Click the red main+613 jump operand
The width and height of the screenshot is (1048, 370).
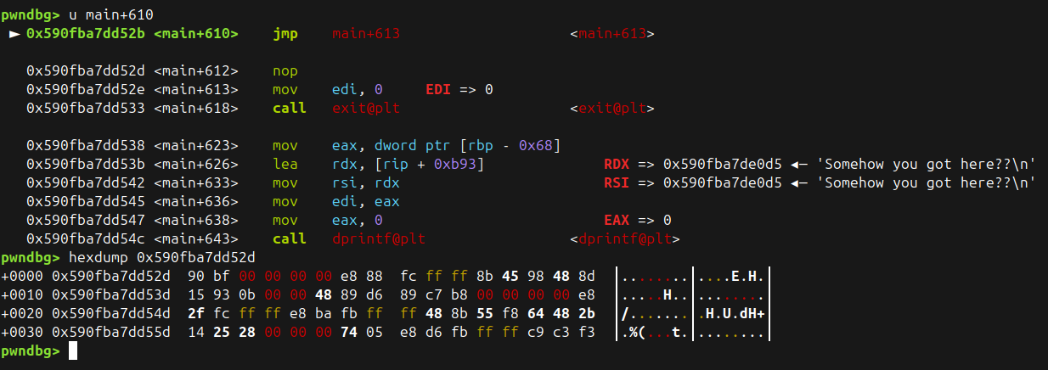click(365, 35)
